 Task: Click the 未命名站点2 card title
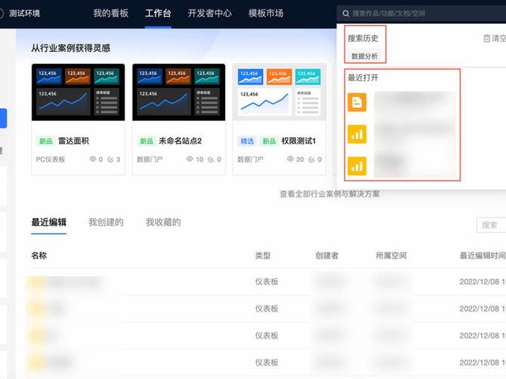pos(180,141)
